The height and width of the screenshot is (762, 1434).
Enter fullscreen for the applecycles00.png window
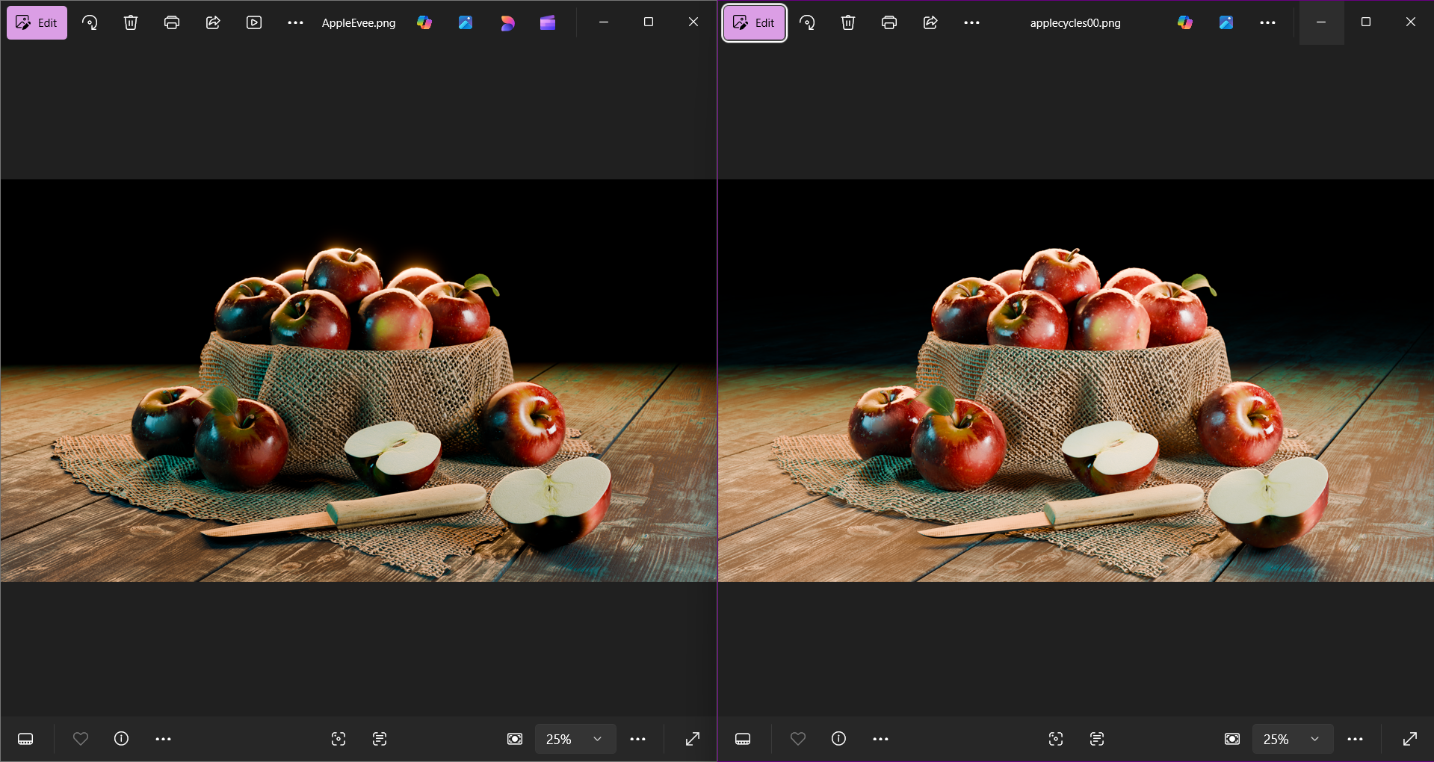(x=1409, y=739)
